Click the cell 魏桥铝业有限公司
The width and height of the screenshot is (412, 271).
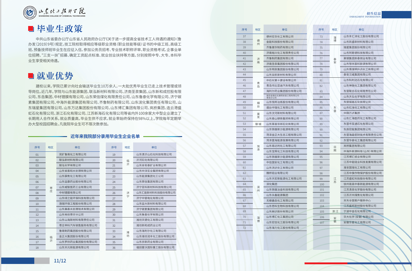277,173
